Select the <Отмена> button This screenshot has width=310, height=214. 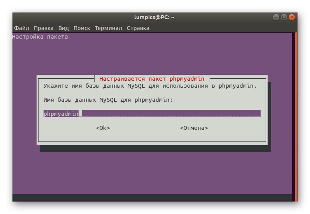(x=194, y=128)
